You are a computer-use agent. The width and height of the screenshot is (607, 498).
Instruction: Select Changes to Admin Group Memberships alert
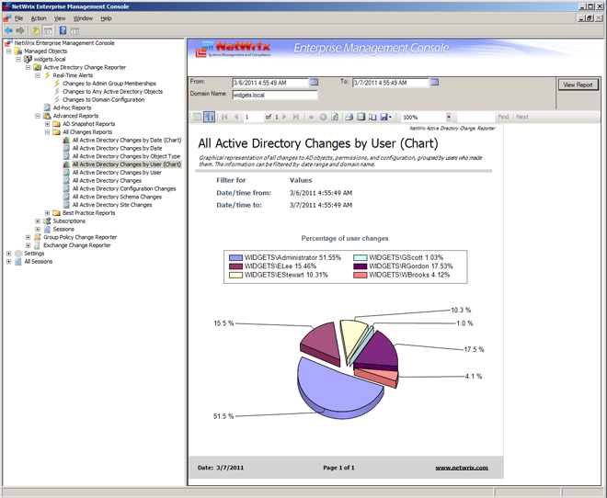109,84
